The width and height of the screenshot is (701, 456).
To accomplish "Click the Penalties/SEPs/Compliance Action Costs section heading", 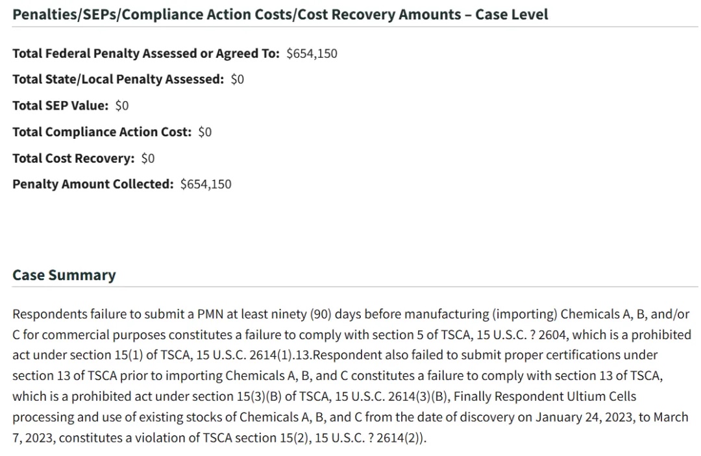I will point(280,14).
